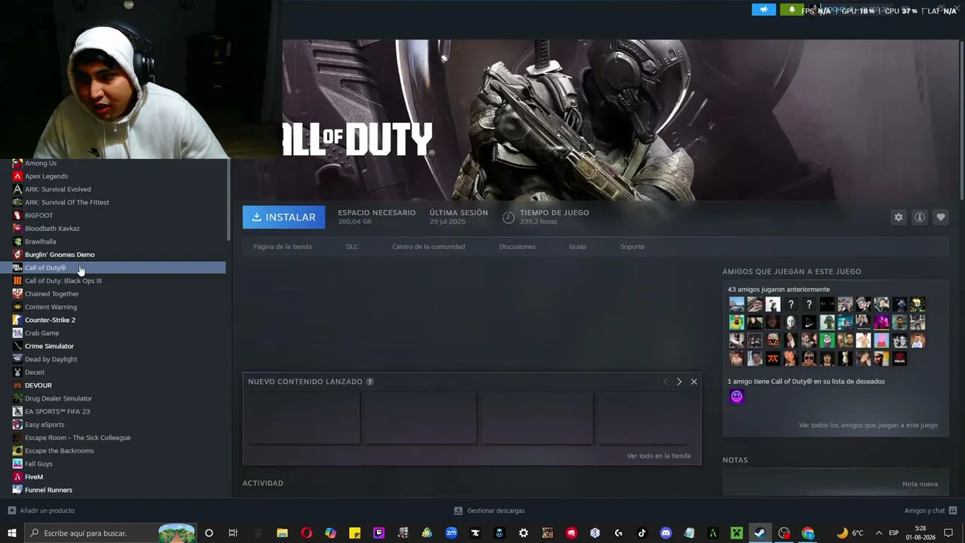Click the Steam icon on the taskbar
The height and width of the screenshot is (543, 965).
click(760, 533)
